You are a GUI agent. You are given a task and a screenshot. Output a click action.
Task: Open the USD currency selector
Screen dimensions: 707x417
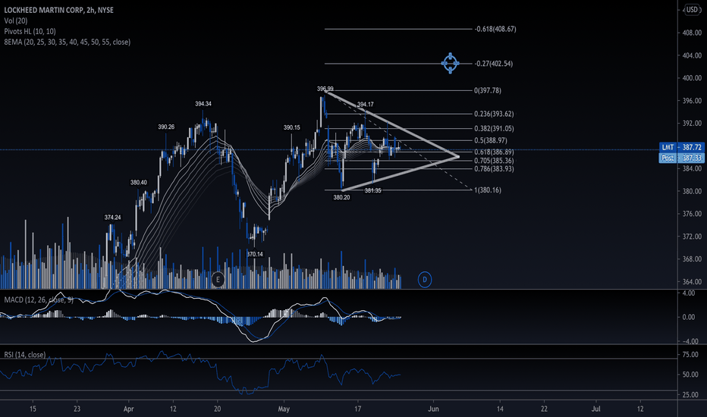click(x=692, y=9)
